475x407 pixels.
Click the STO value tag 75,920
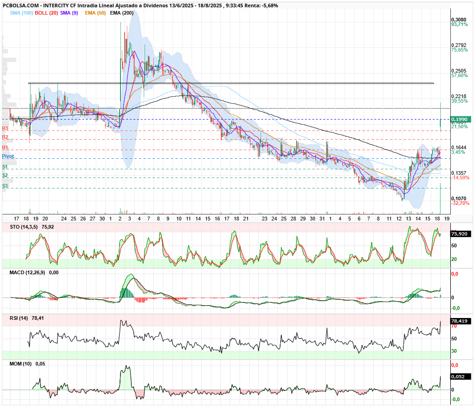coord(461,234)
